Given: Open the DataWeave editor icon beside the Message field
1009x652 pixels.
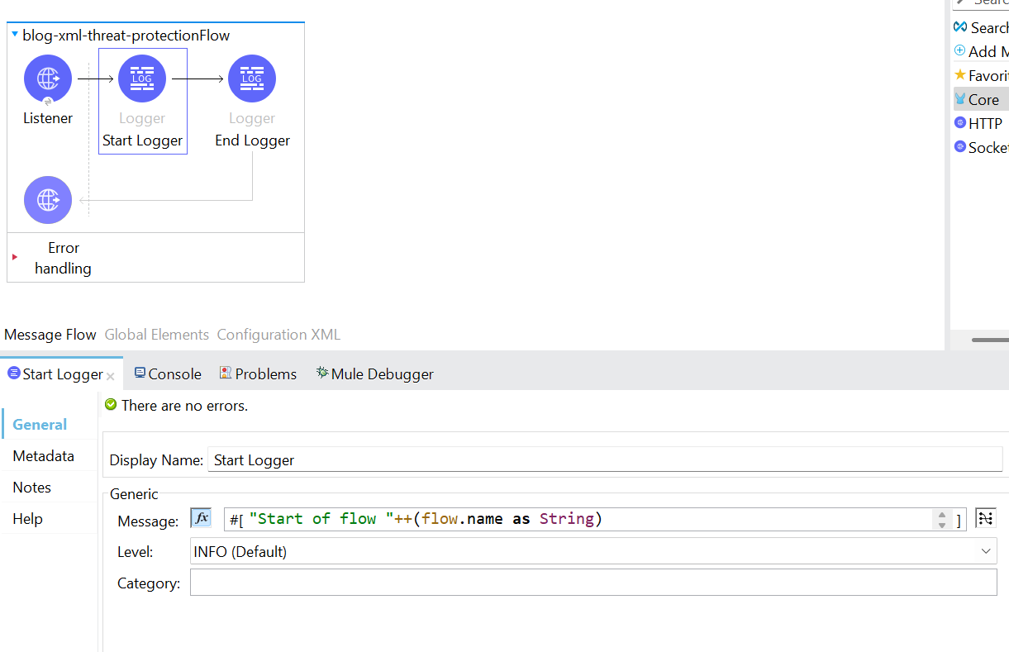Looking at the screenshot, I should 985,518.
